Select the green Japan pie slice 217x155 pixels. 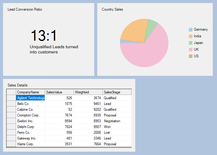click(152, 27)
